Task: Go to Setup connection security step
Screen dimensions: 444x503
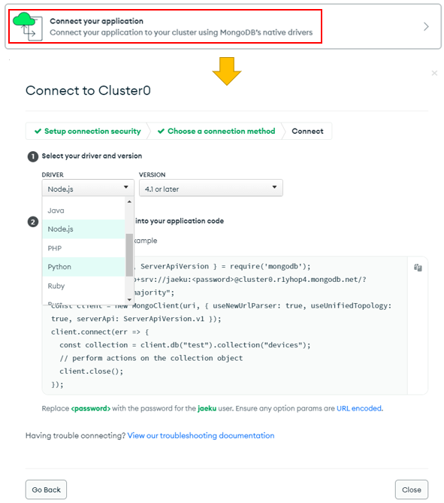Action: [87, 132]
